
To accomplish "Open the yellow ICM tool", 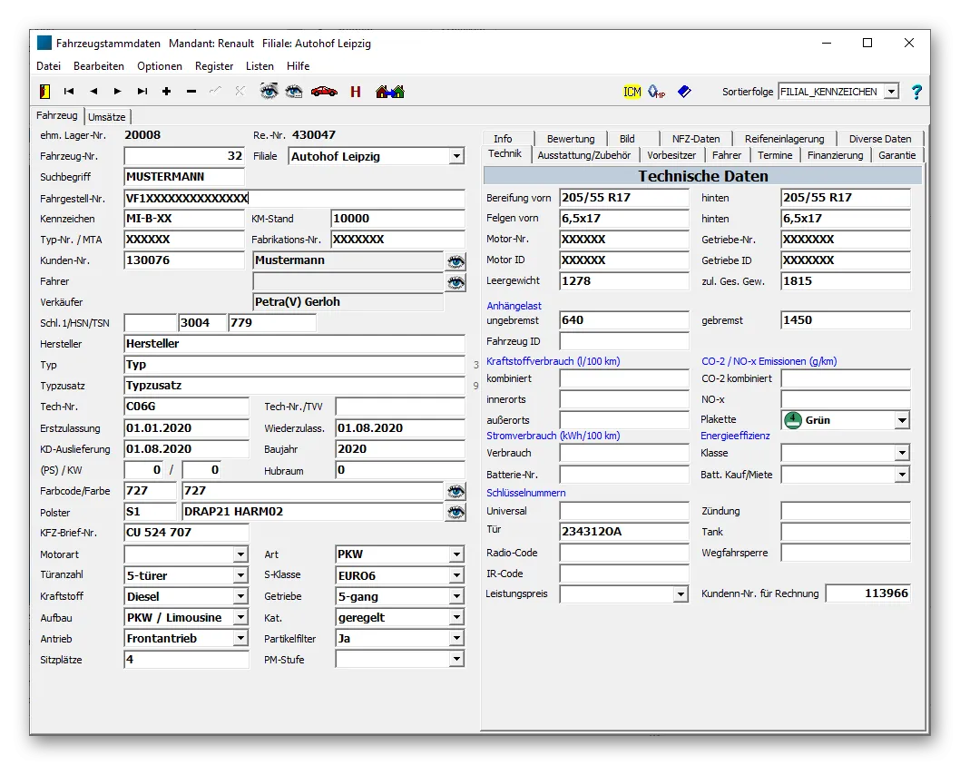I will tap(632, 92).
